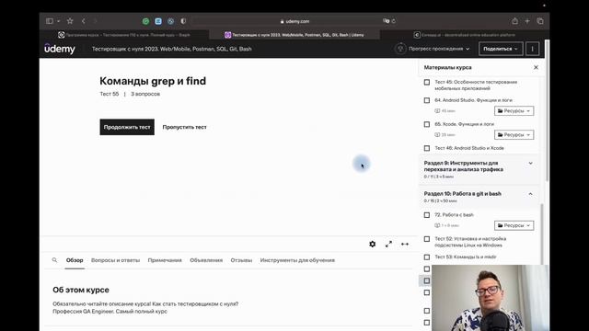Click the video icon under lecture 65
This screenshot has width=589, height=331.
437,135
